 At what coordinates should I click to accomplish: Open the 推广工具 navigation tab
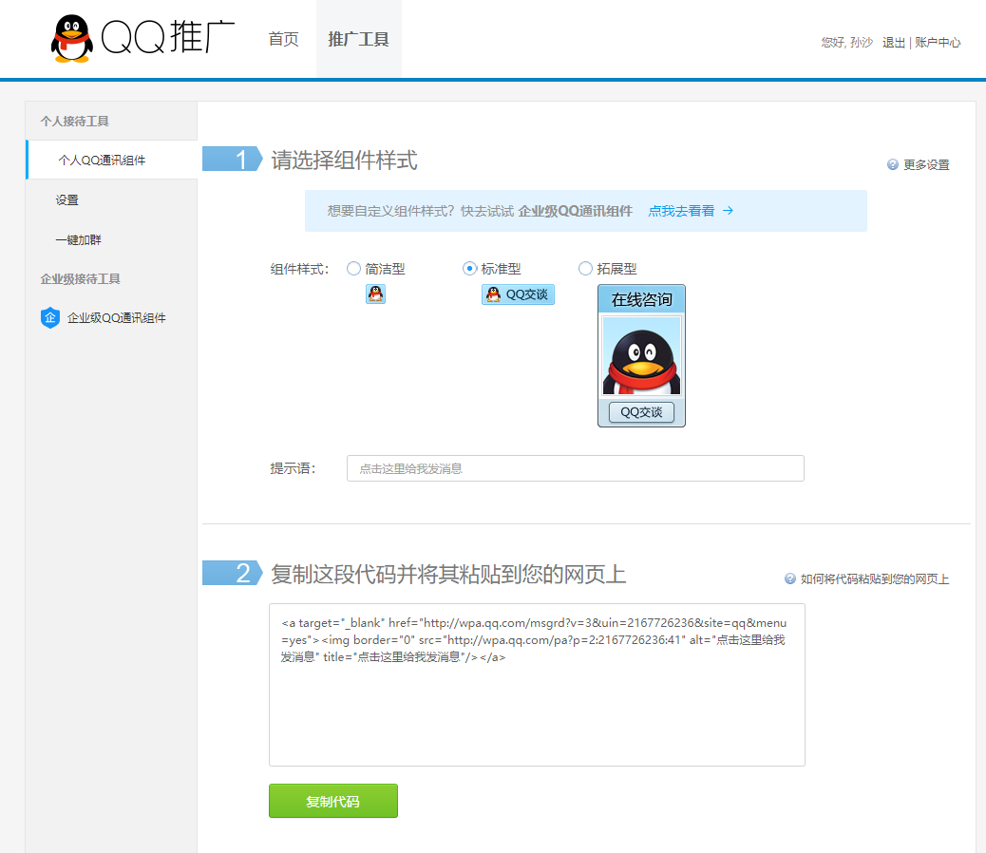(358, 39)
